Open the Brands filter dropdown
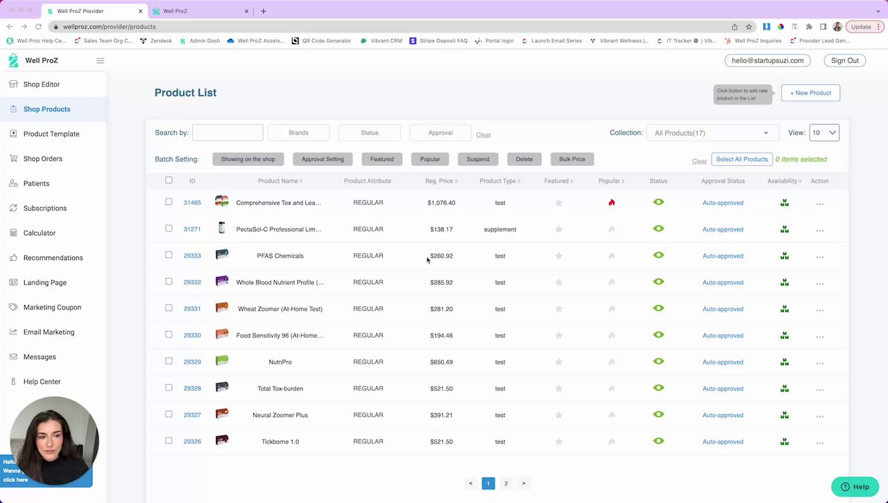Image resolution: width=888 pixels, height=503 pixels. (x=298, y=132)
